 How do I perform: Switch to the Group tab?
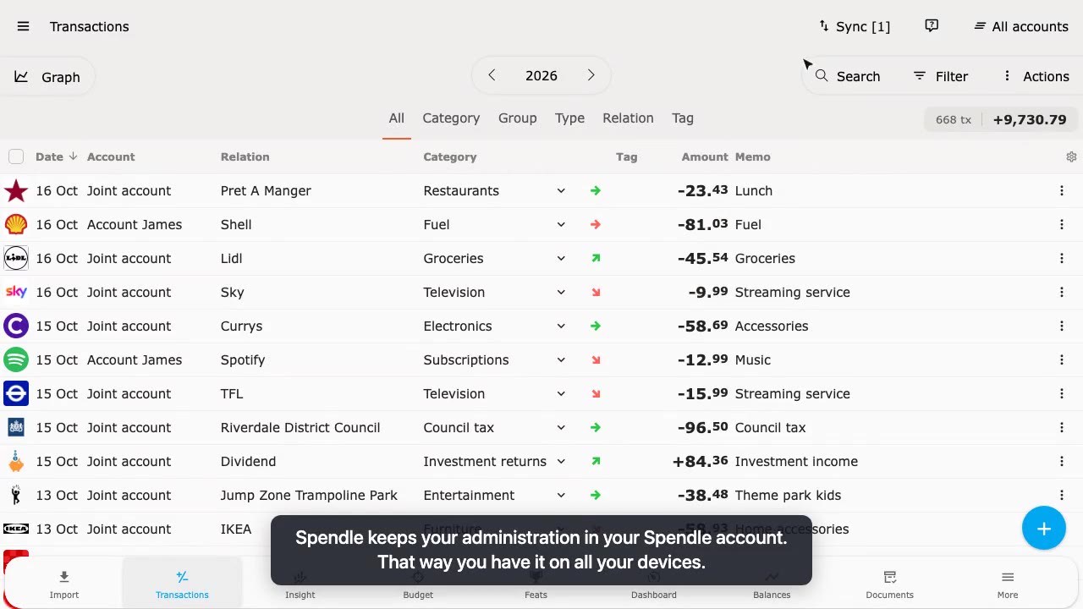(517, 118)
